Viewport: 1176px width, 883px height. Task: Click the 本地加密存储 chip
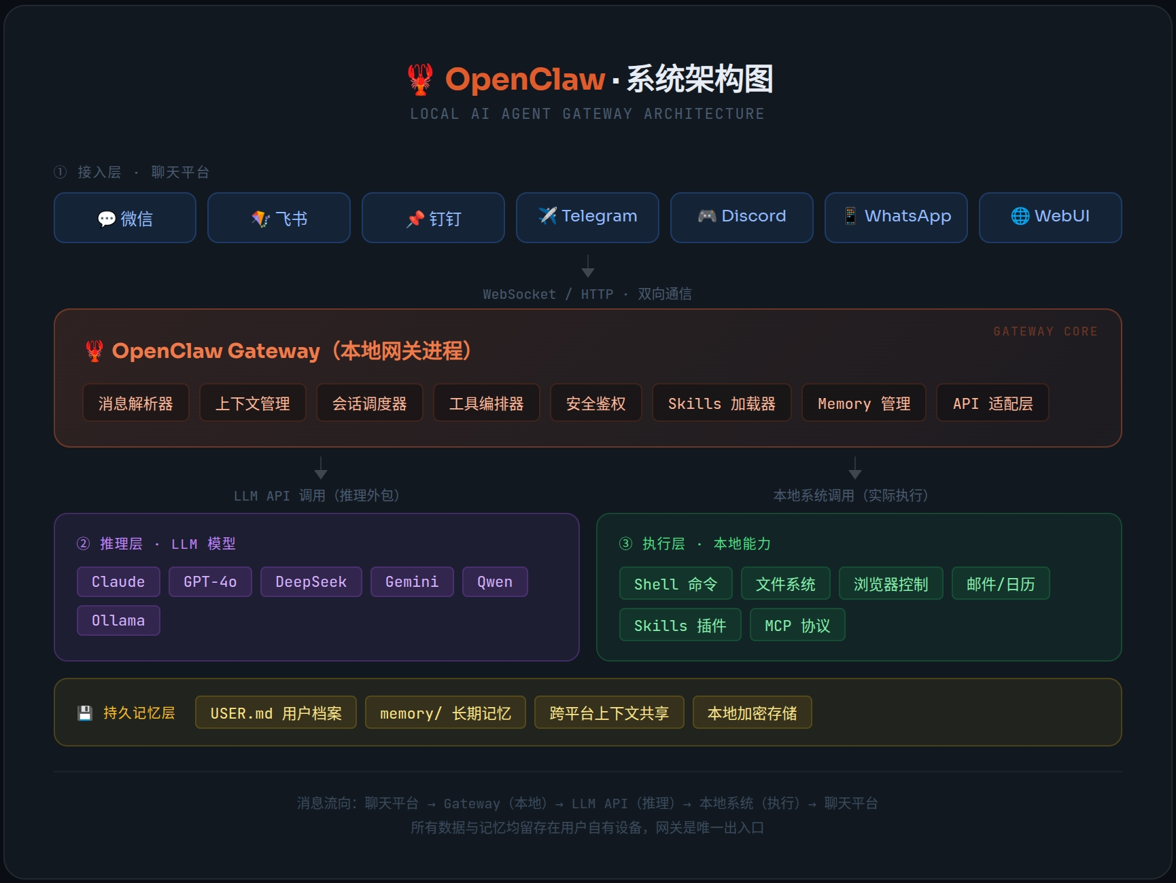point(753,713)
